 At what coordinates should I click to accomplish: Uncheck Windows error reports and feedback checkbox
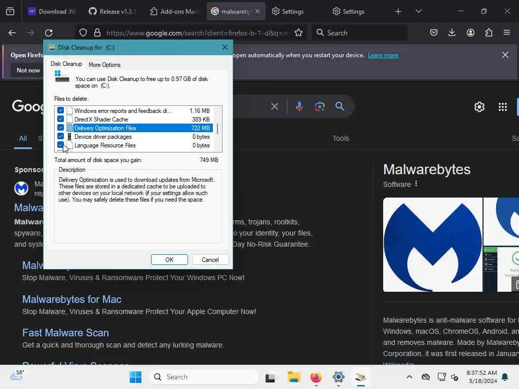point(60,110)
